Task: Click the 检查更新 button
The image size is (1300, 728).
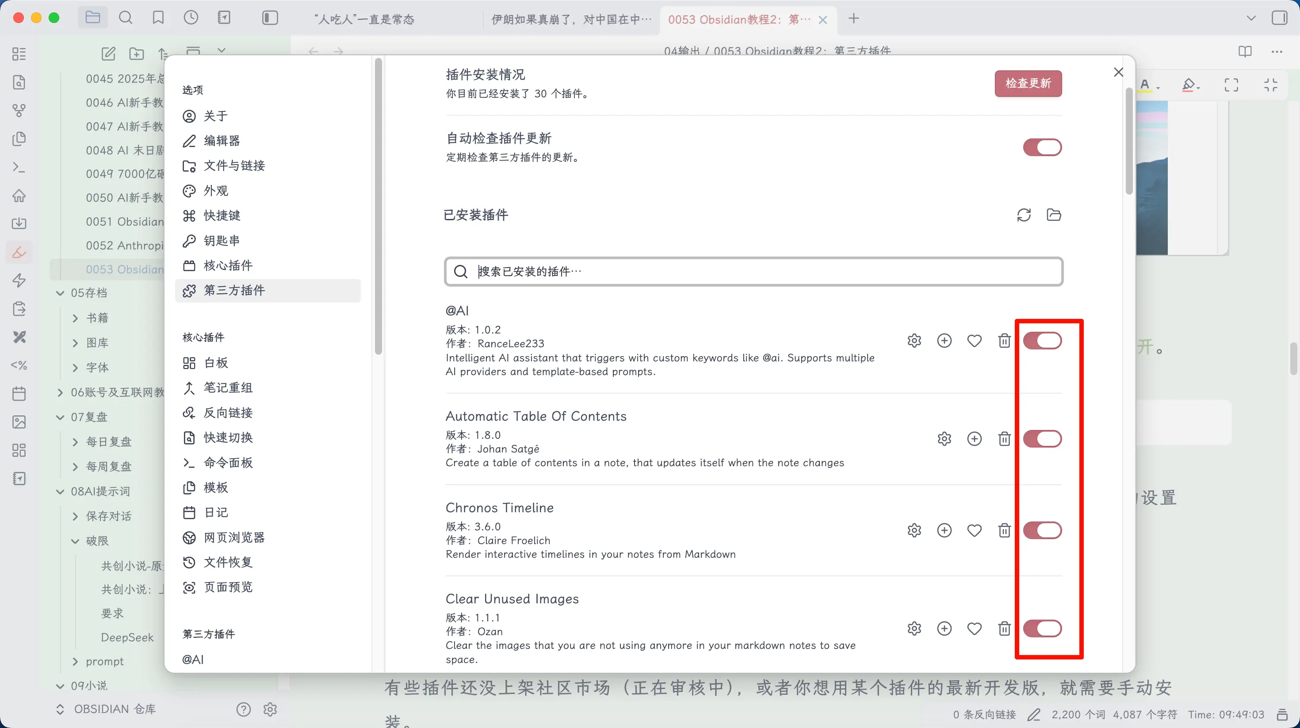Action: coord(1028,83)
